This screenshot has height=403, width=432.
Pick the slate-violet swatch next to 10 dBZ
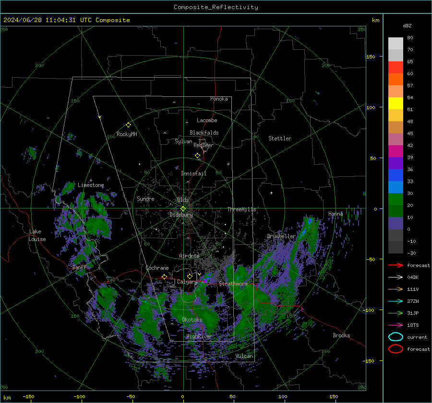point(396,223)
